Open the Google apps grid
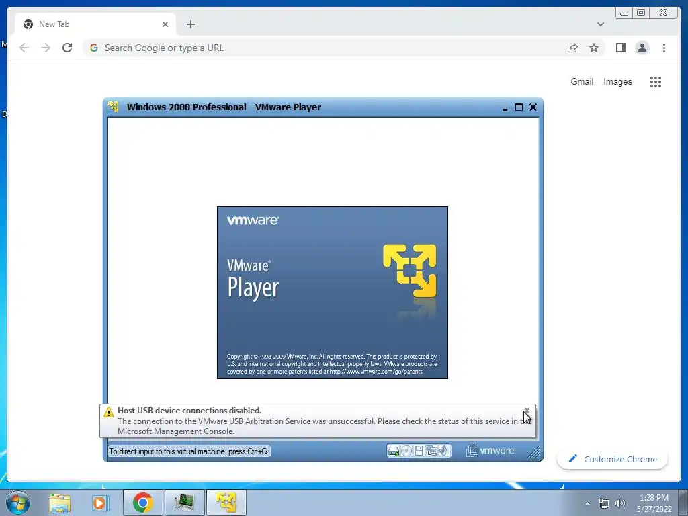This screenshot has width=688, height=516. [x=656, y=81]
